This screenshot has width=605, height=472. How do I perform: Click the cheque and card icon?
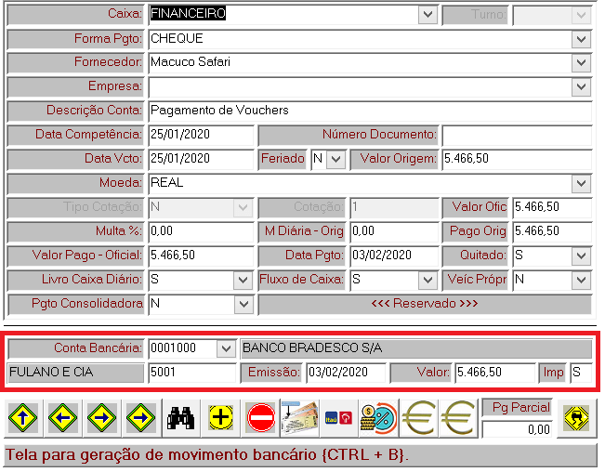coord(301,419)
